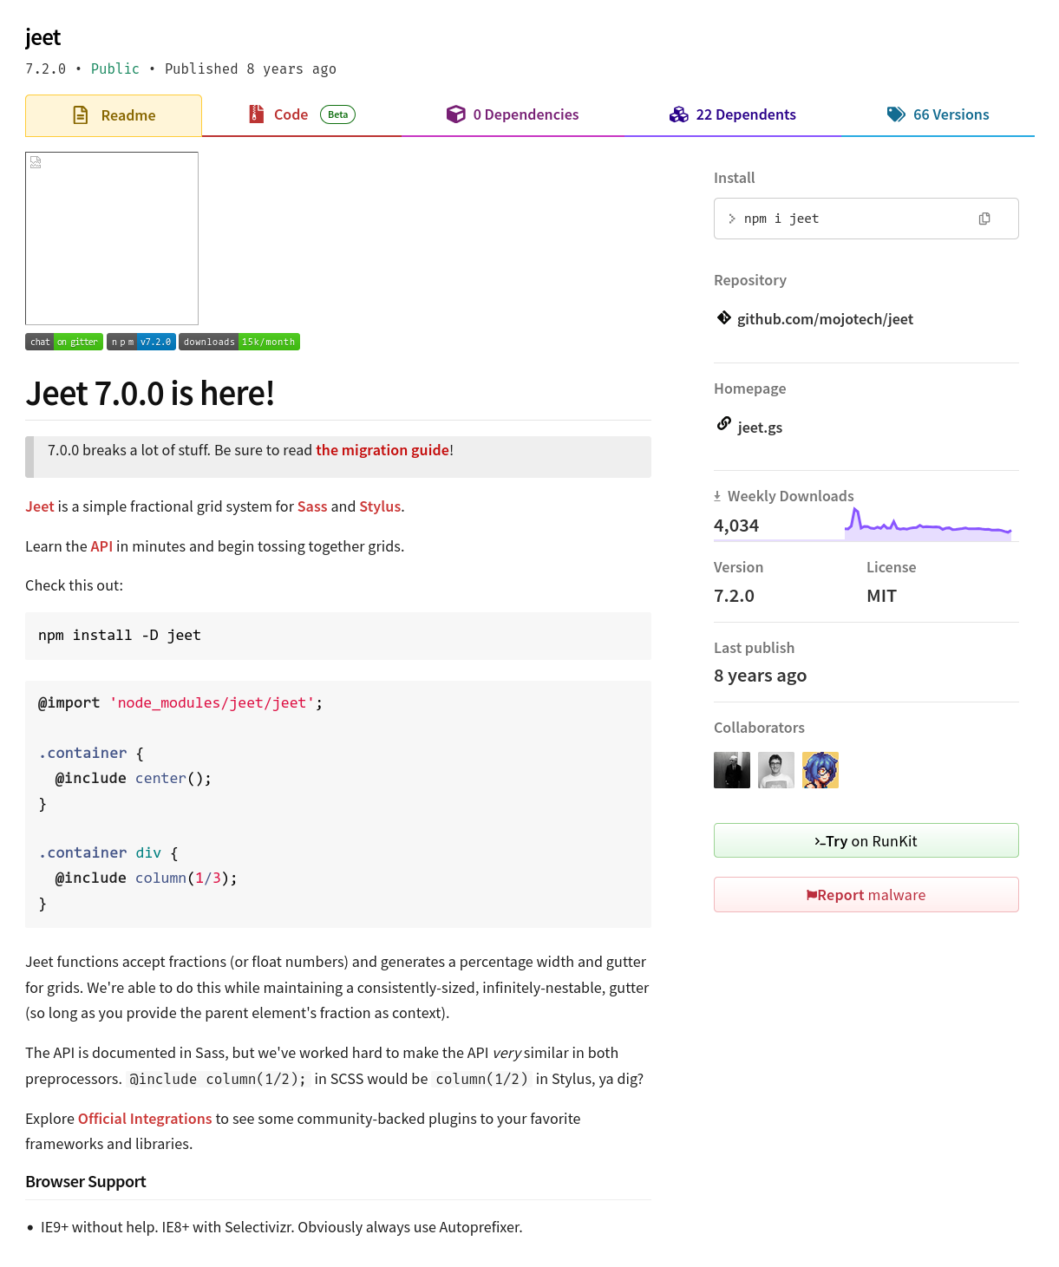Click the git repository icon
The height and width of the screenshot is (1267, 1059).
[x=724, y=318]
